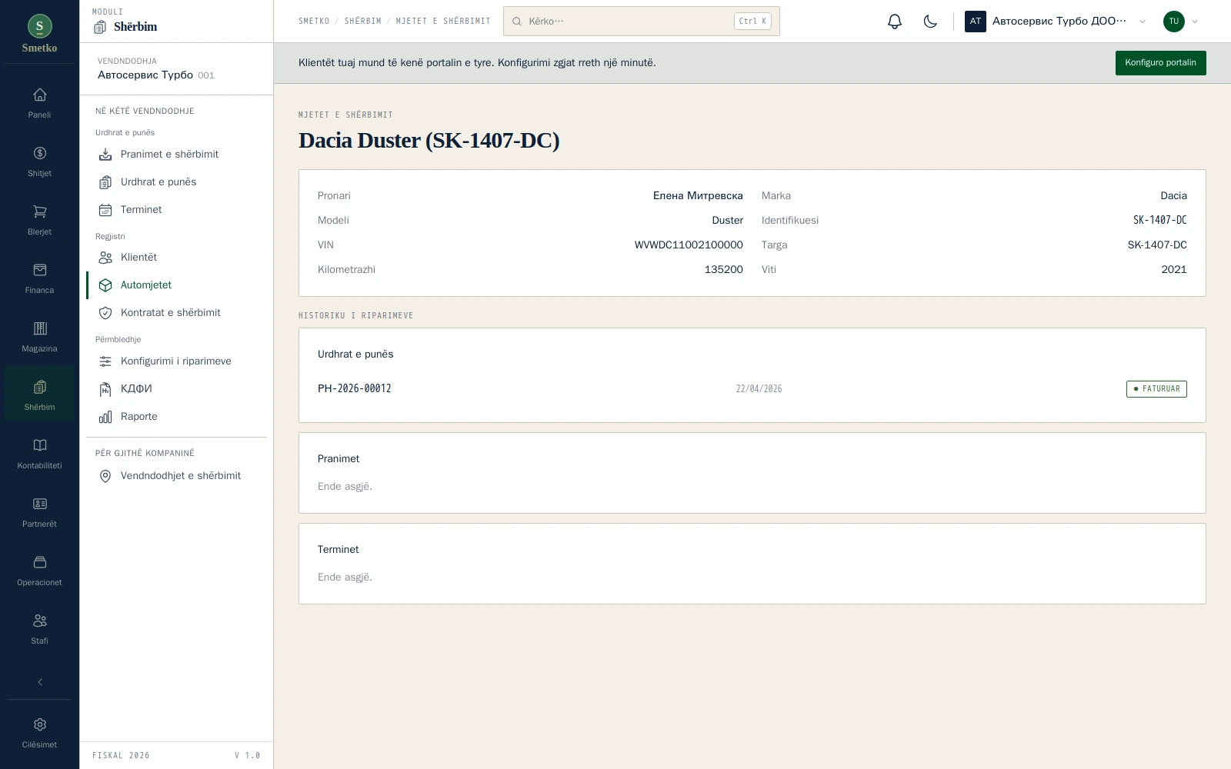Click the FATURUAR status badge
This screenshot has width=1231, height=769.
coord(1156,389)
